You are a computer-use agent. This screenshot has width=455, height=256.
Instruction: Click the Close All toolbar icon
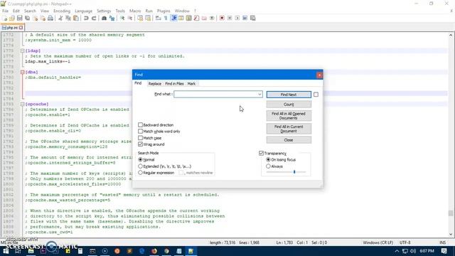[x=43, y=18]
